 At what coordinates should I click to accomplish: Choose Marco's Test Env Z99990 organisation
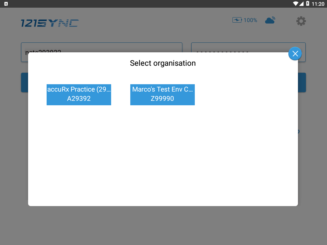[x=163, y=95]
